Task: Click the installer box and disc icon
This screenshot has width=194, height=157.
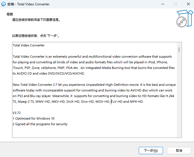Action: pos(184,18)
